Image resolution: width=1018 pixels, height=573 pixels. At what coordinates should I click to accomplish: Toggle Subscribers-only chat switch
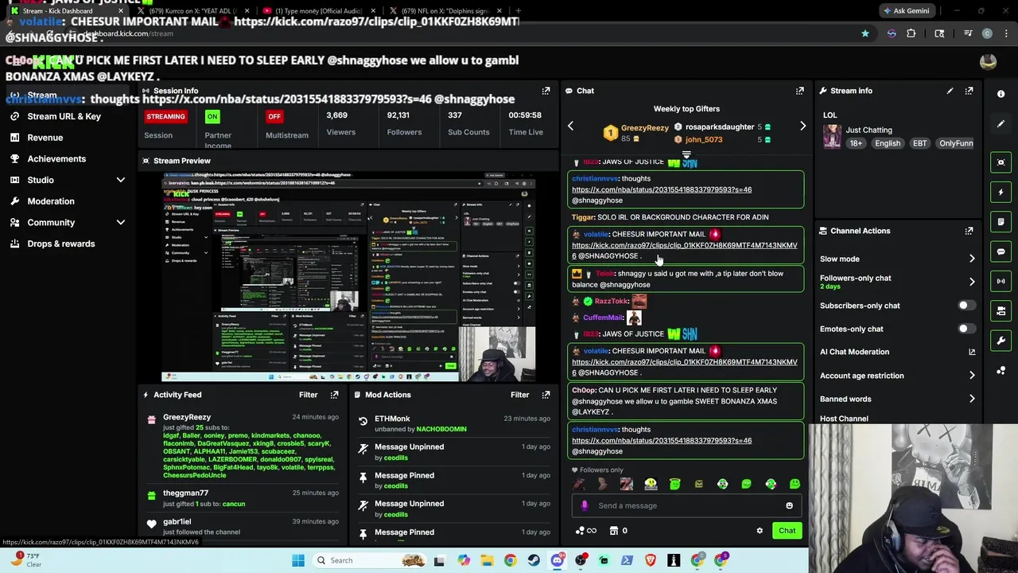tap(966, 306)
